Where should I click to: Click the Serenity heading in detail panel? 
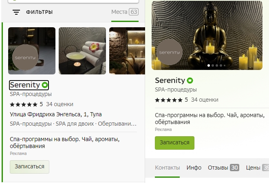pos(170,80)
